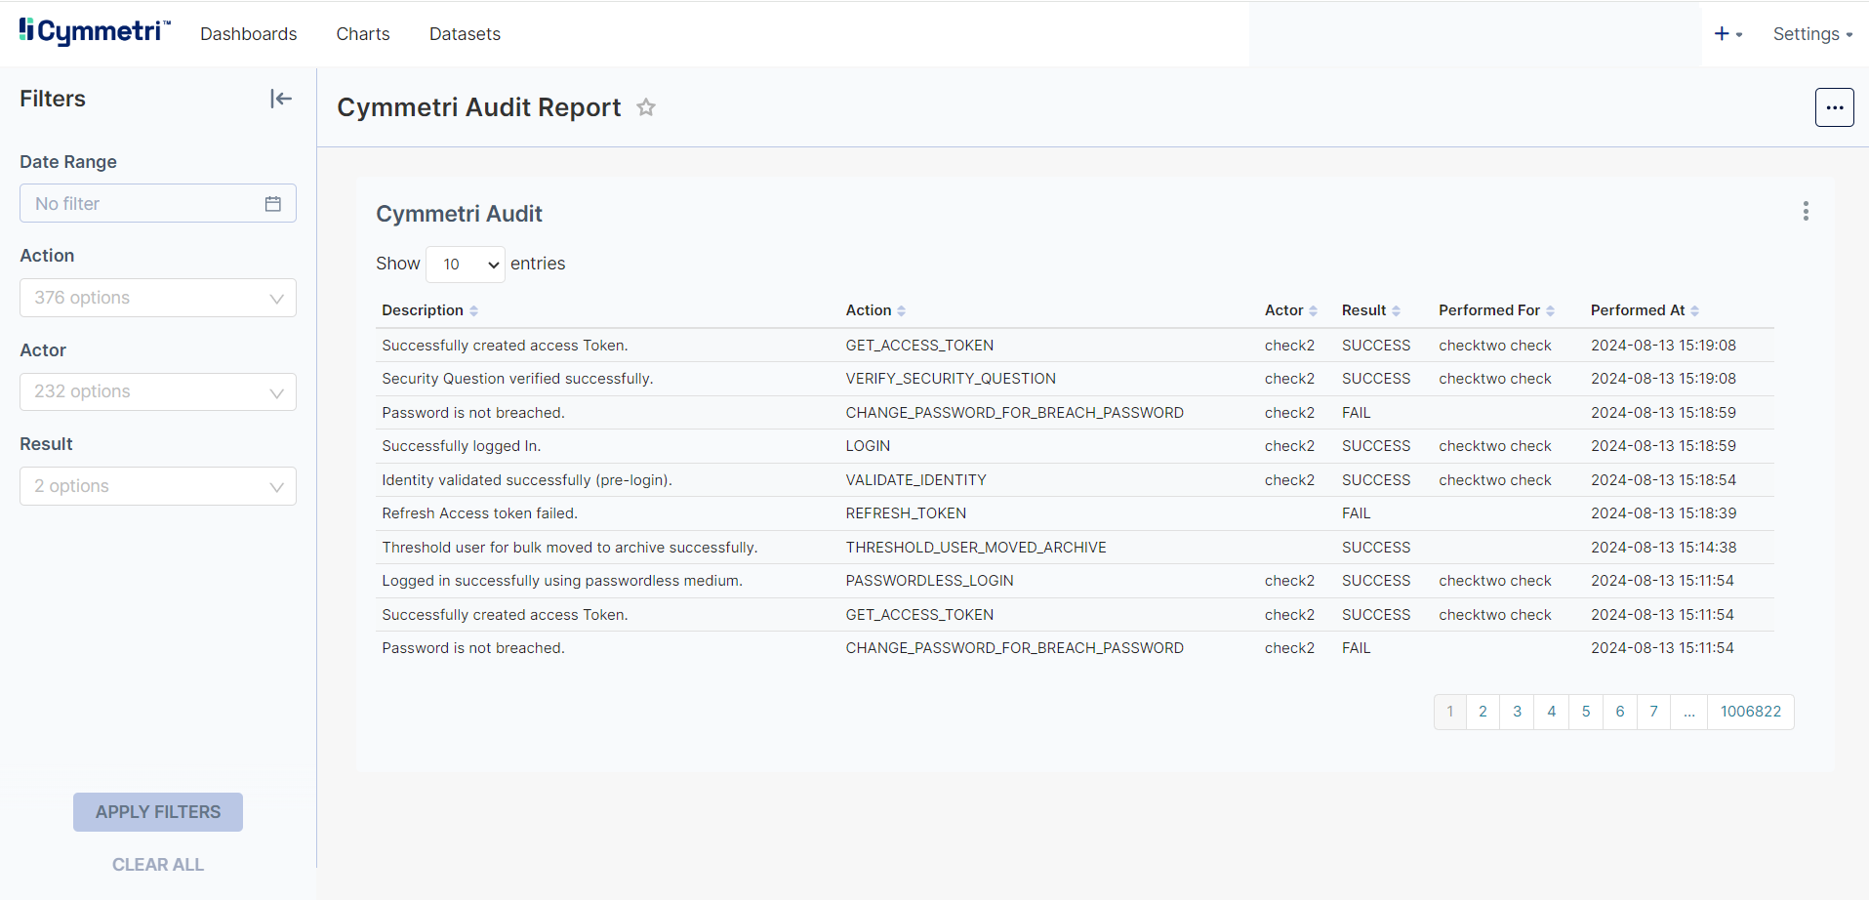Image resolution: width=1869 pixels, height=900 pixels.
Task: Expand the Action filter dropdown
Action: tap(158, 298)
